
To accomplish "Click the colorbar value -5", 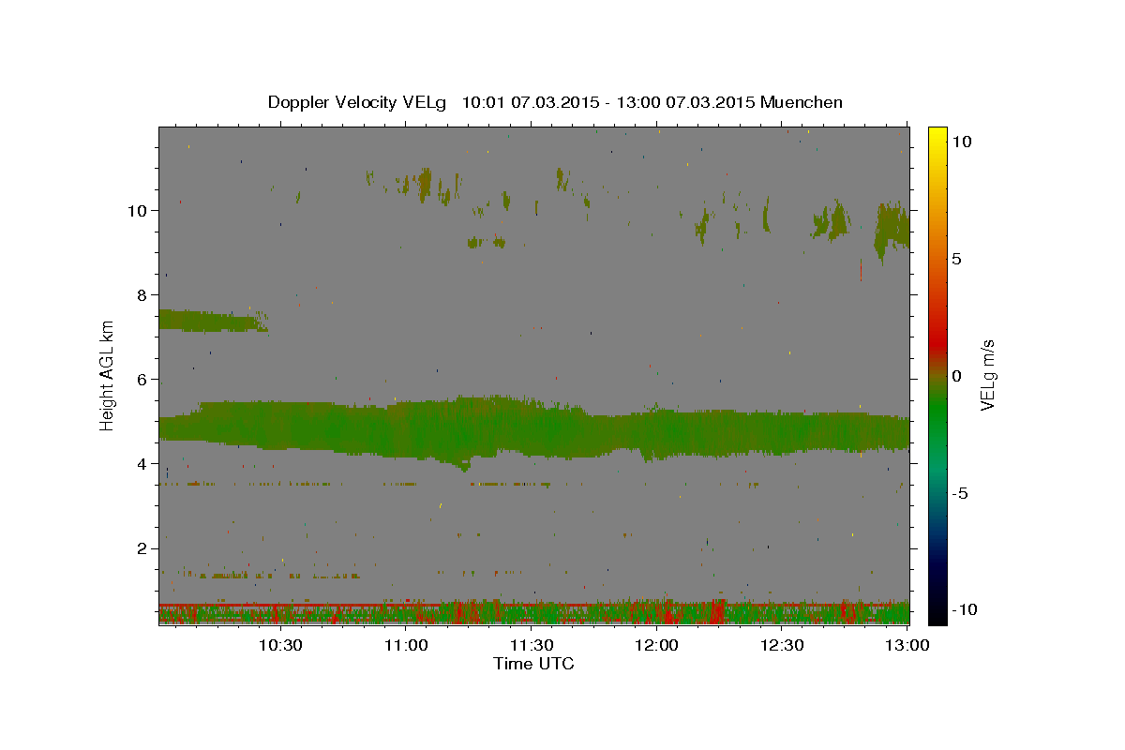I will click(x=960, y=493).
